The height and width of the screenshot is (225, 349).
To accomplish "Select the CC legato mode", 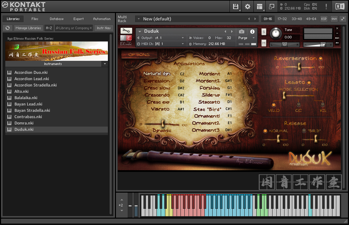I will 299,104.
